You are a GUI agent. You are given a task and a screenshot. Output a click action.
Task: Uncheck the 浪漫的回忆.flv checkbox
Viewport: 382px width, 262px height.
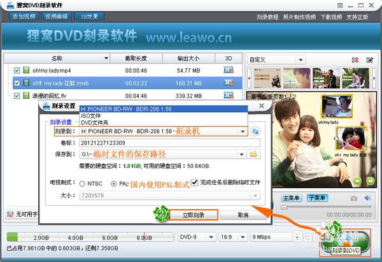[x=17, y=96]
